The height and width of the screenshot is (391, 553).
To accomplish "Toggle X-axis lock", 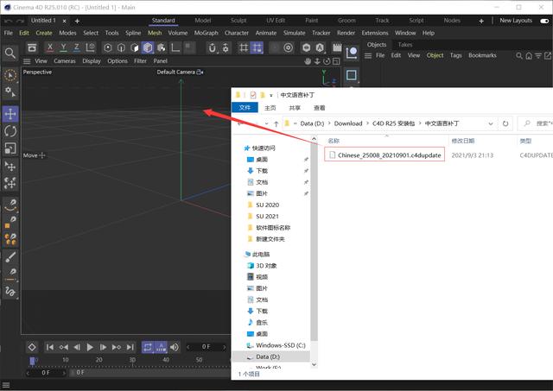I will (x=50, y=47).
